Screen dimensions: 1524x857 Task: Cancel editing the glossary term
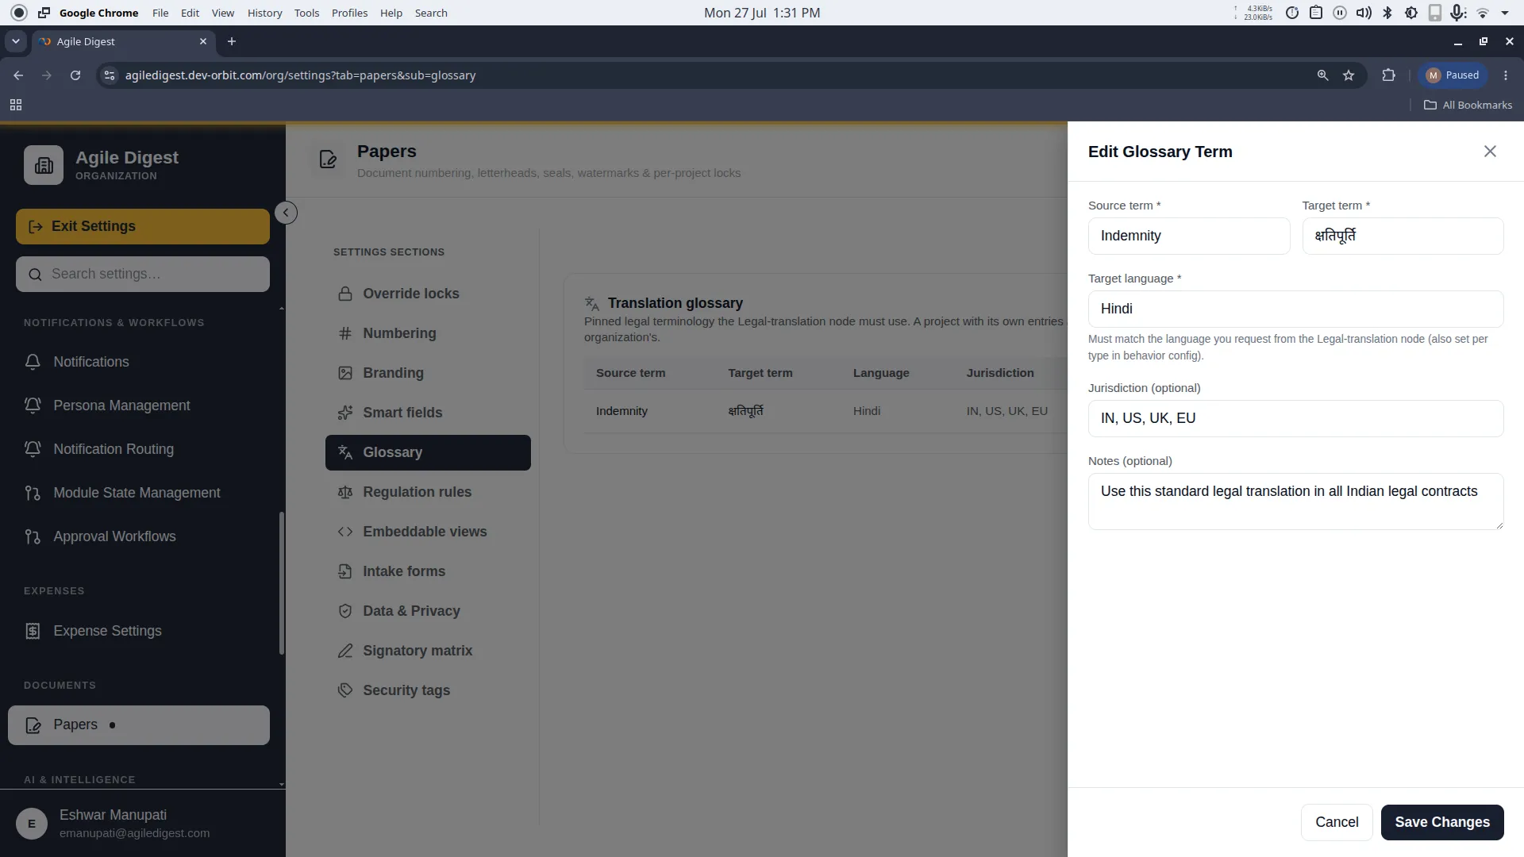(1337, 822)
